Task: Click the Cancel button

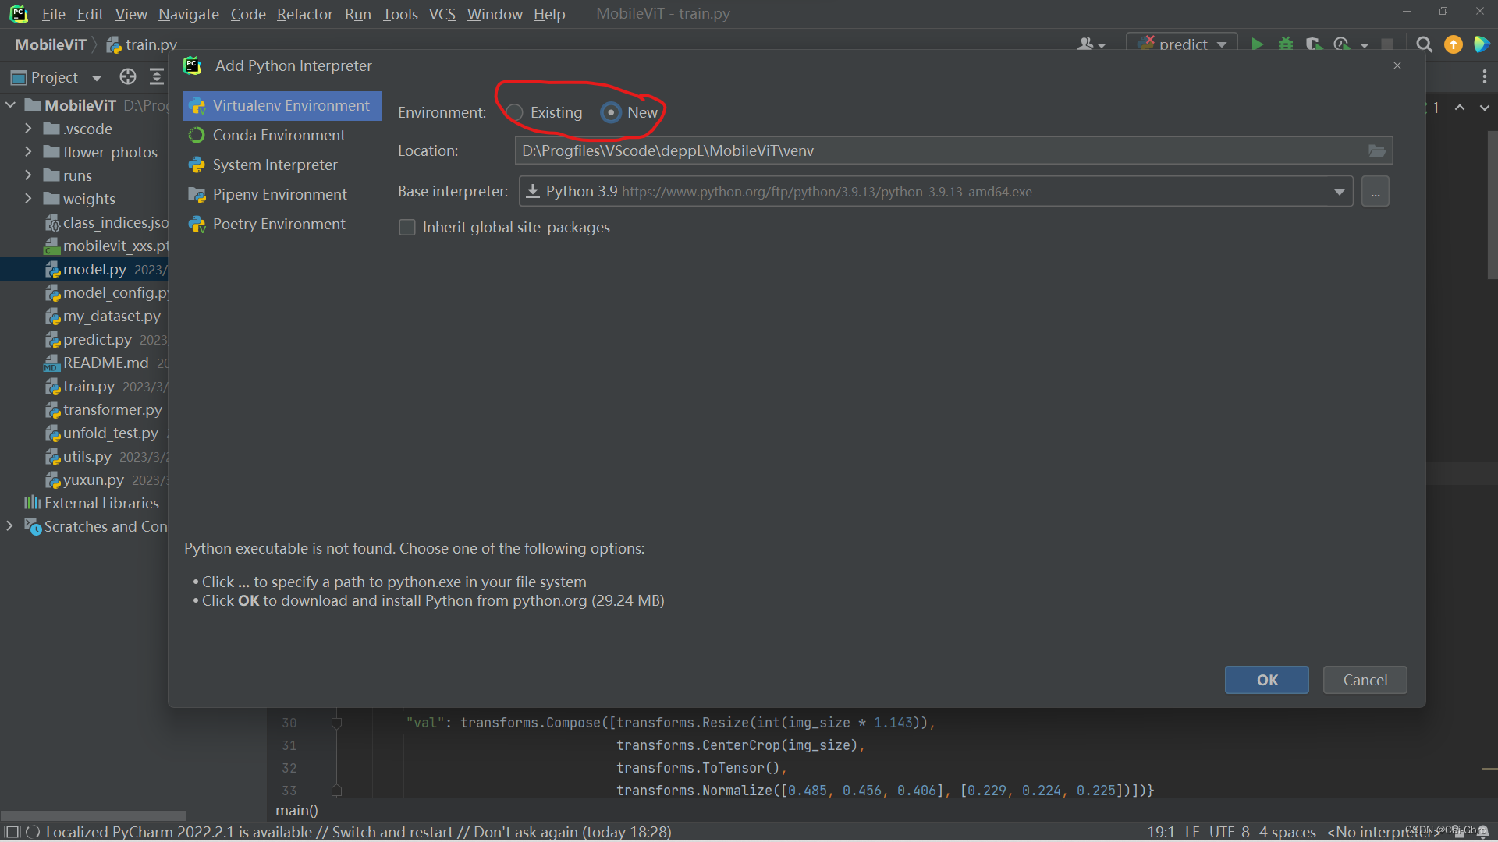Action: coord(1365,680)
